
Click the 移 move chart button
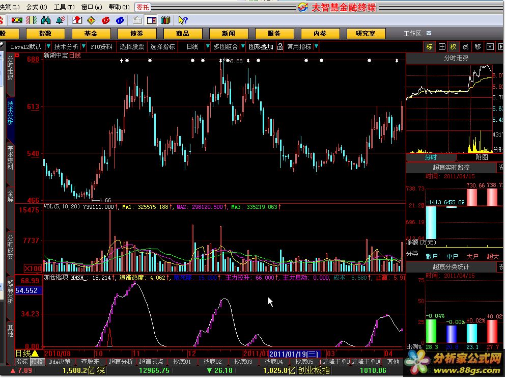pos(477,47)
